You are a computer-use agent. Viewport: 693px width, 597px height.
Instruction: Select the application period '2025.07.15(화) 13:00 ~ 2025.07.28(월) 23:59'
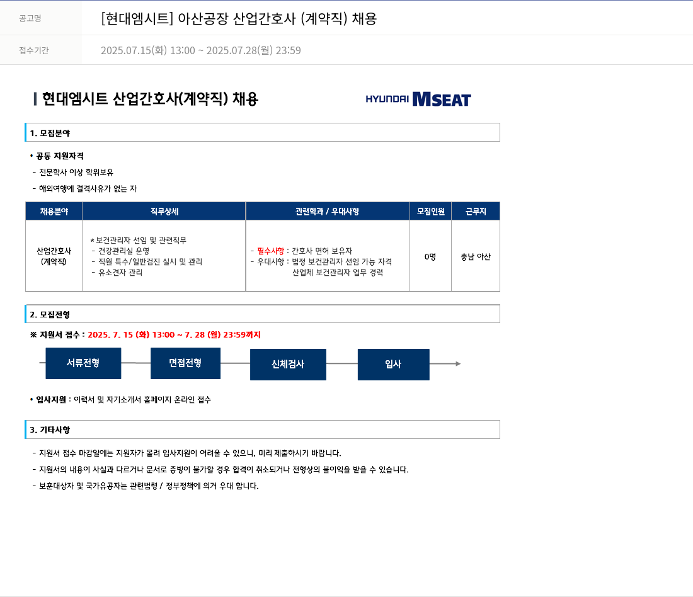[x=200, y=50]
